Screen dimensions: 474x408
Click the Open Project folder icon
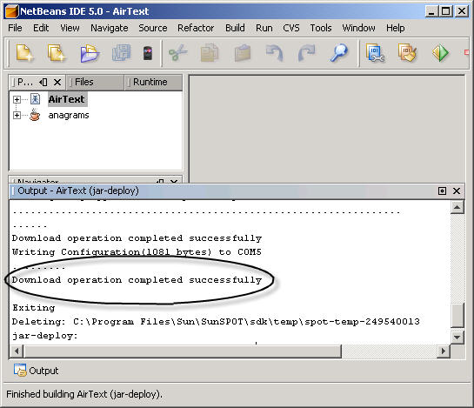pyautogui.click(x=90, y=53)
